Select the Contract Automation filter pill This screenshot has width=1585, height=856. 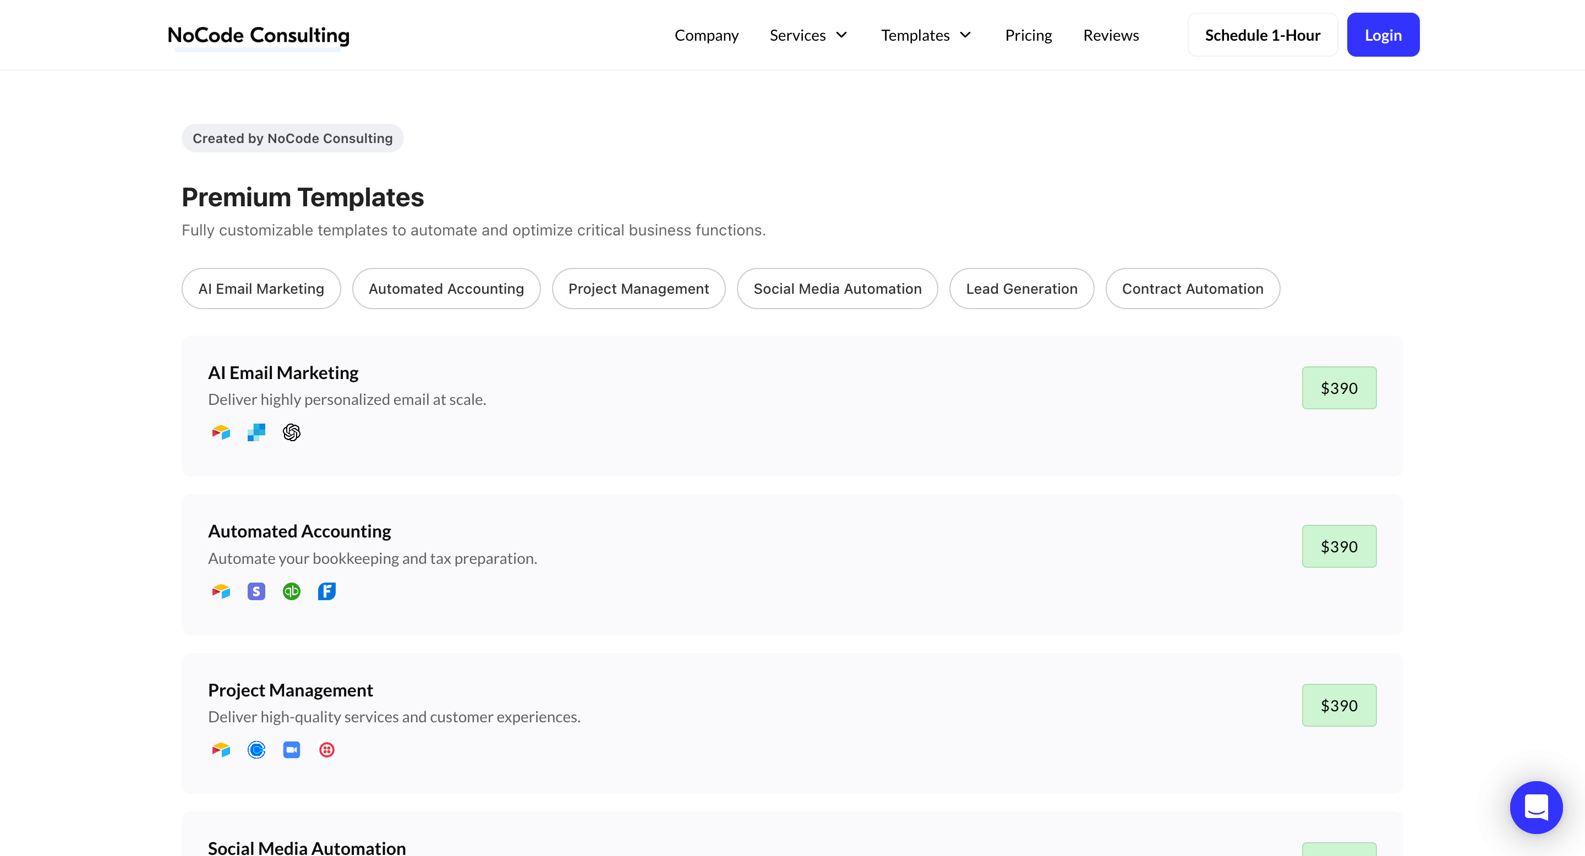coord(1192,288)
